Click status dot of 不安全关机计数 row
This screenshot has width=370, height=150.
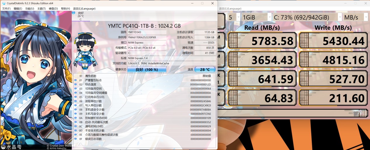tap(75, 130)
